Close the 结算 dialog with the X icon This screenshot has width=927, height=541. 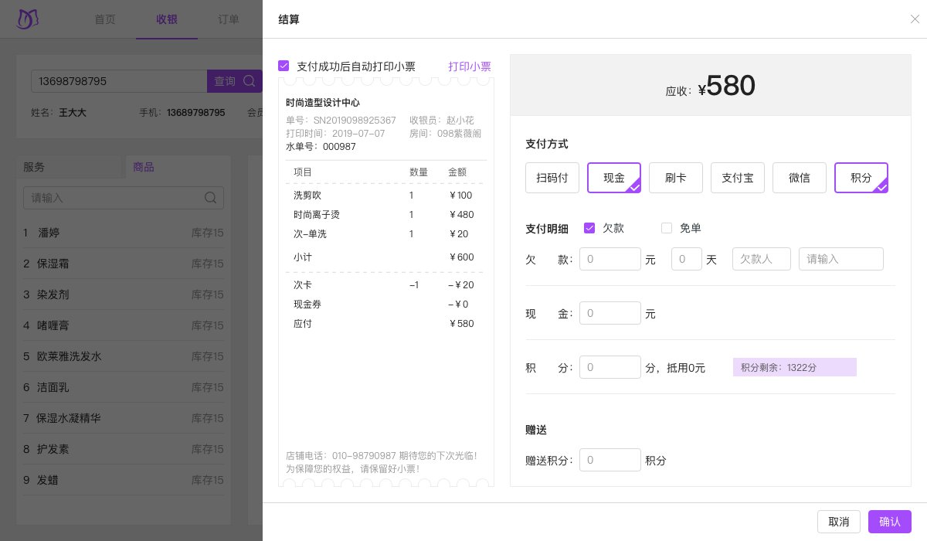pos(915,19)
